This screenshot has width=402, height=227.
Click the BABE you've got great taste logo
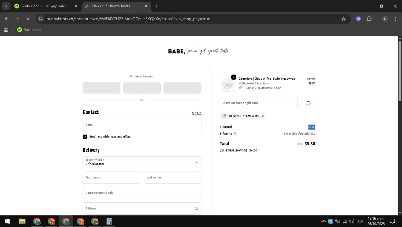pos(199,51)
